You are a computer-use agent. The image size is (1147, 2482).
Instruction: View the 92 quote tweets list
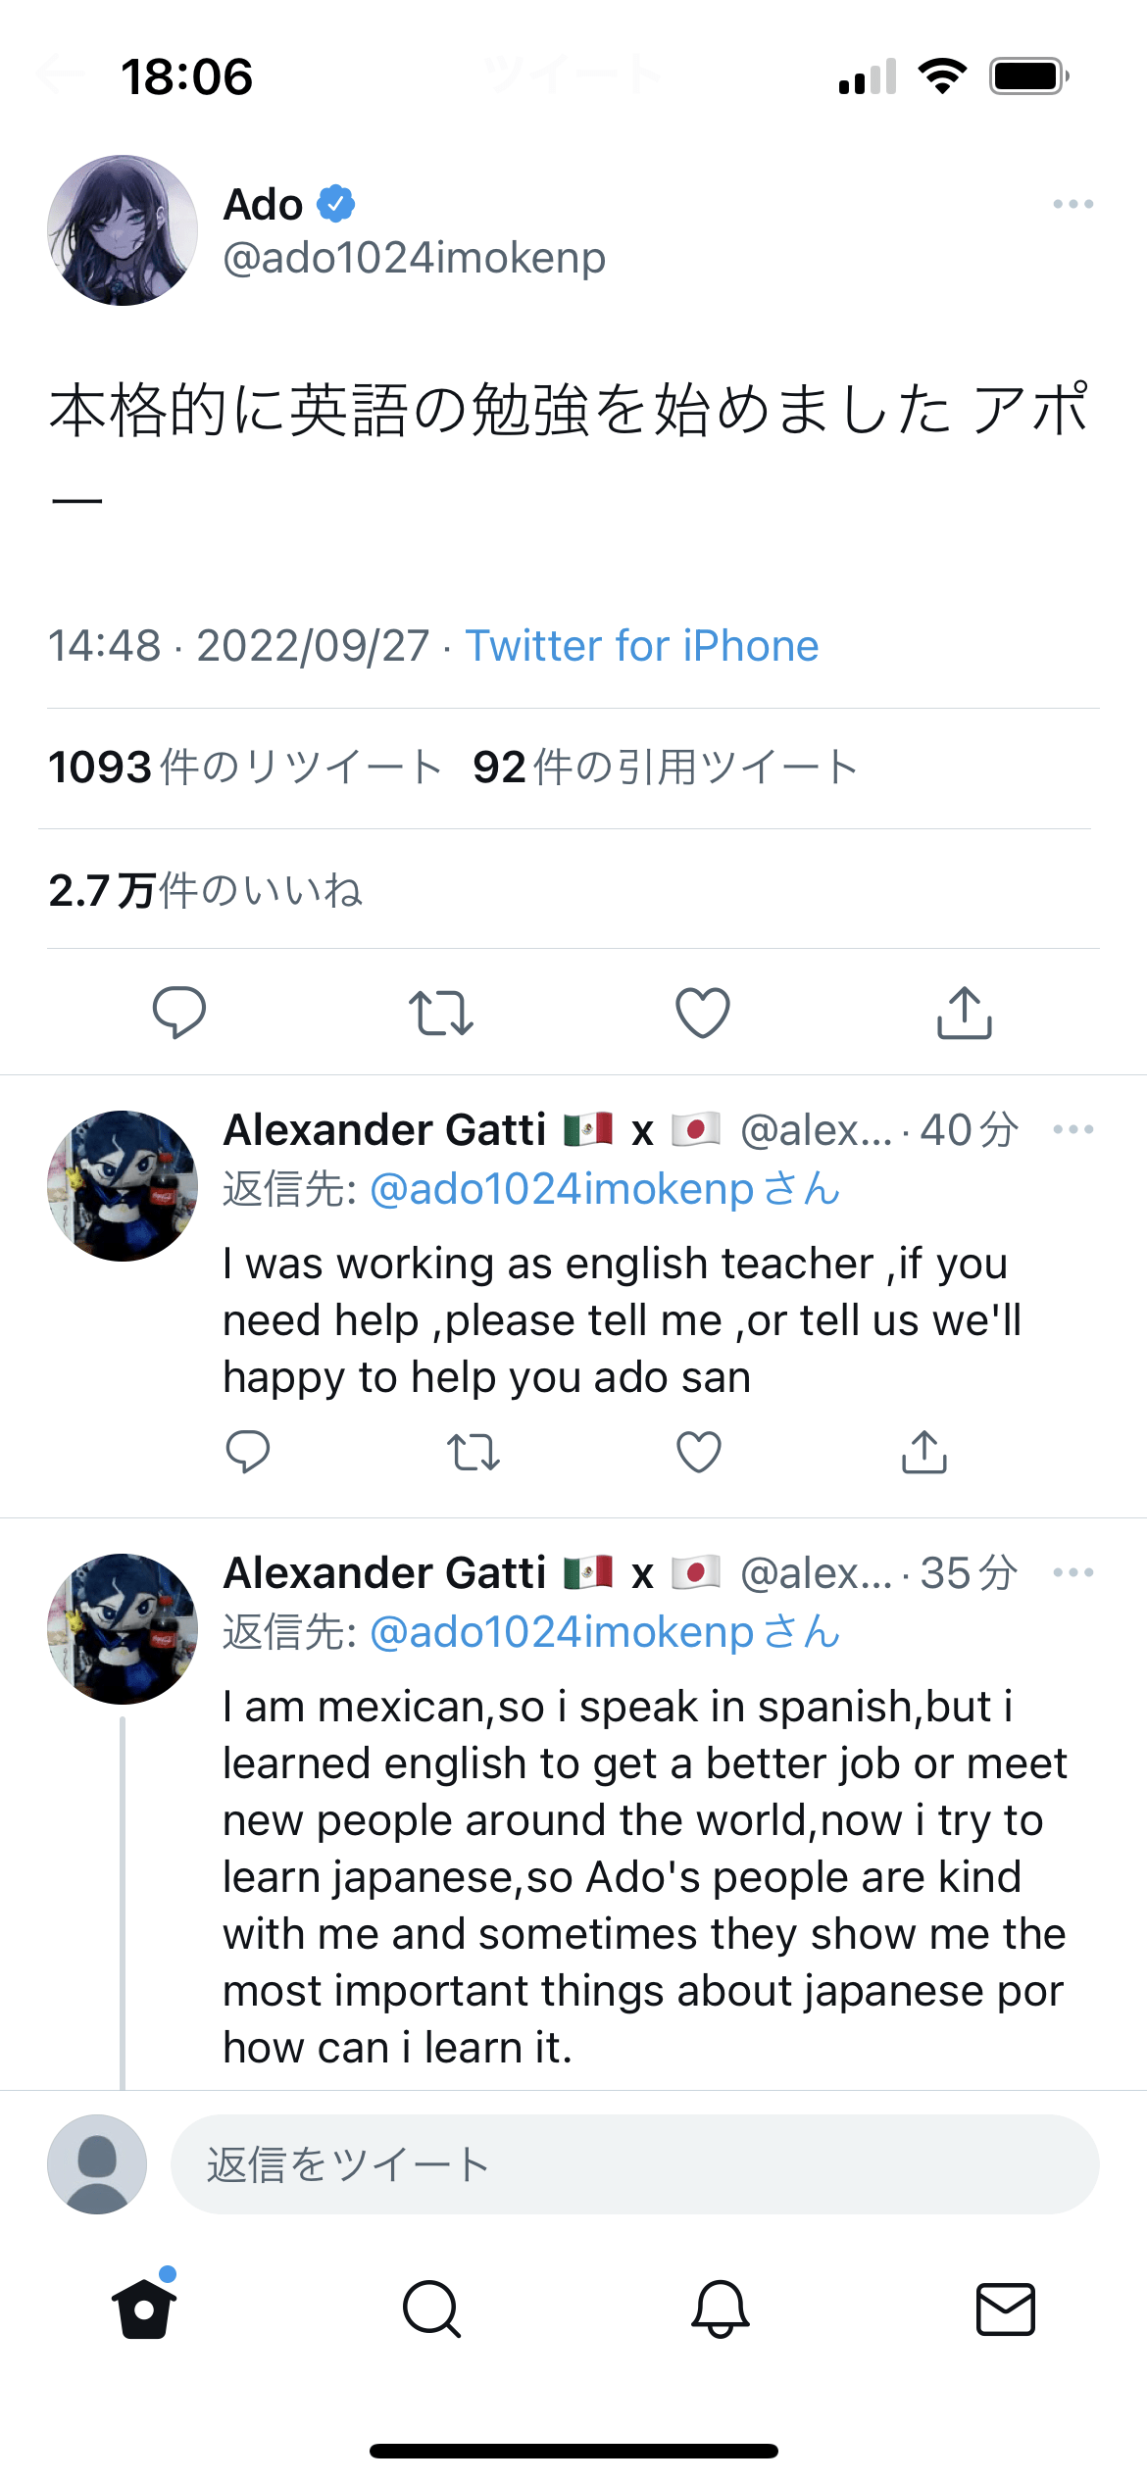(665, 768)
